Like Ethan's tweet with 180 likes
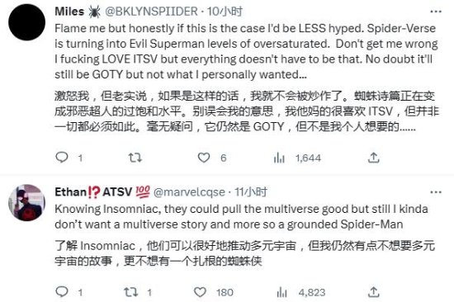The height and width of the screenshot is (302, 454). (x=200, y=292)
